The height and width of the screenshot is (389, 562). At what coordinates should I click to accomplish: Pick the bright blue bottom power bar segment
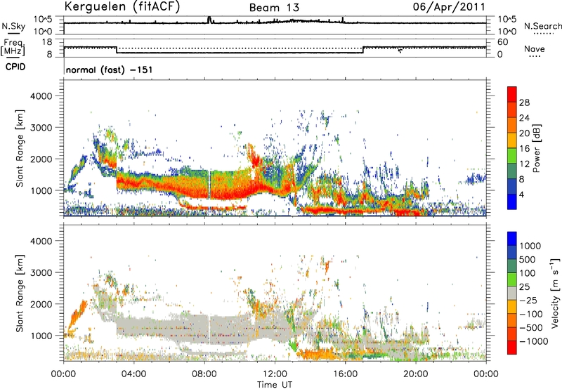[512, 202]
